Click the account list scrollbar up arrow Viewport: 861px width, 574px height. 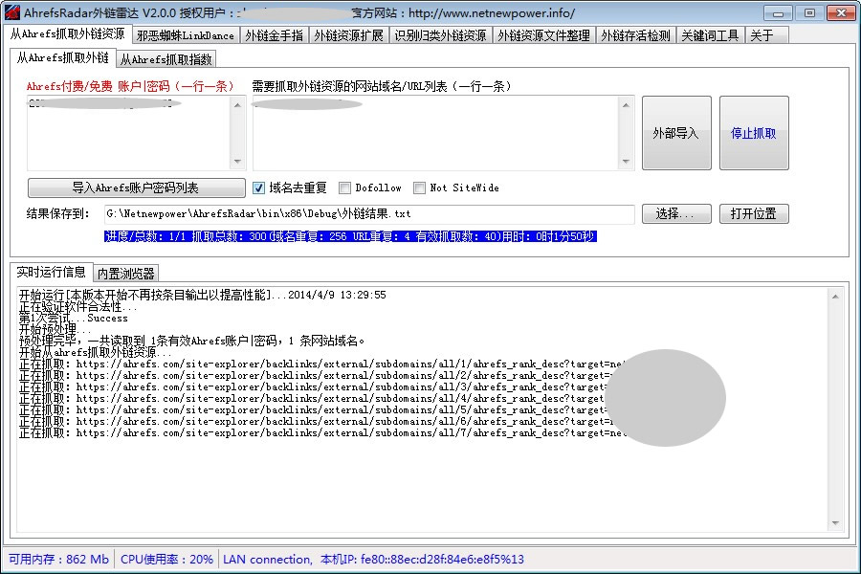point(238,105)
